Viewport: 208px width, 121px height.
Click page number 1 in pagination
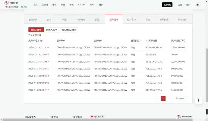tap(163, 99)
